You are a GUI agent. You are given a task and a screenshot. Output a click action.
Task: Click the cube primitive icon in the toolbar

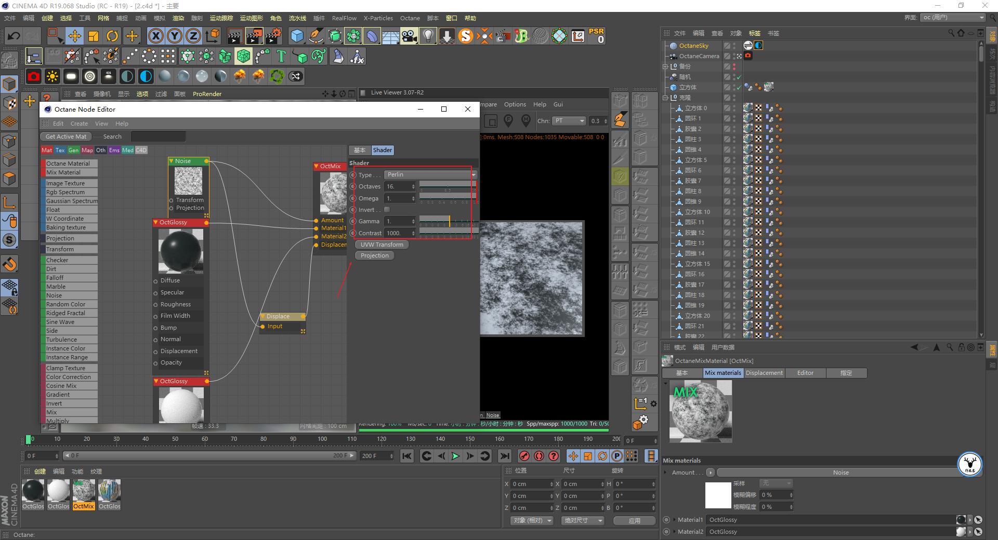(x=298, y=35)
